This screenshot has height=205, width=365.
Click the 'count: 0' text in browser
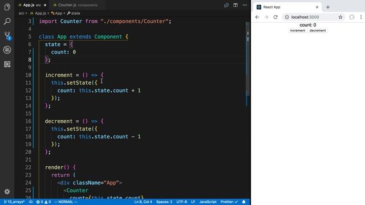(308, 25)
